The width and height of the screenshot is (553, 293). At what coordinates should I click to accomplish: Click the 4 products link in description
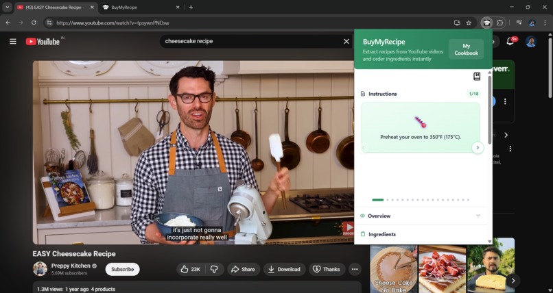click(103, 289)
